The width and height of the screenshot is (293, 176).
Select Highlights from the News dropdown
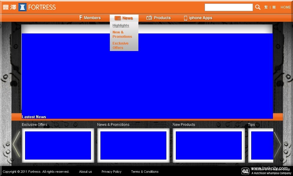pyautogui.click(x=121, y=26)
